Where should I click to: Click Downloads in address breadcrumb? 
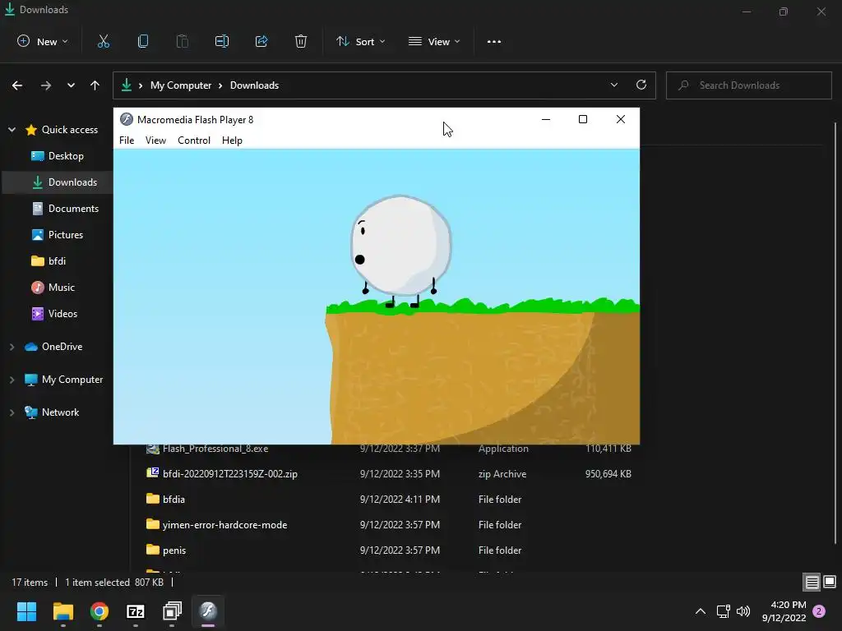tap(255, 85)
